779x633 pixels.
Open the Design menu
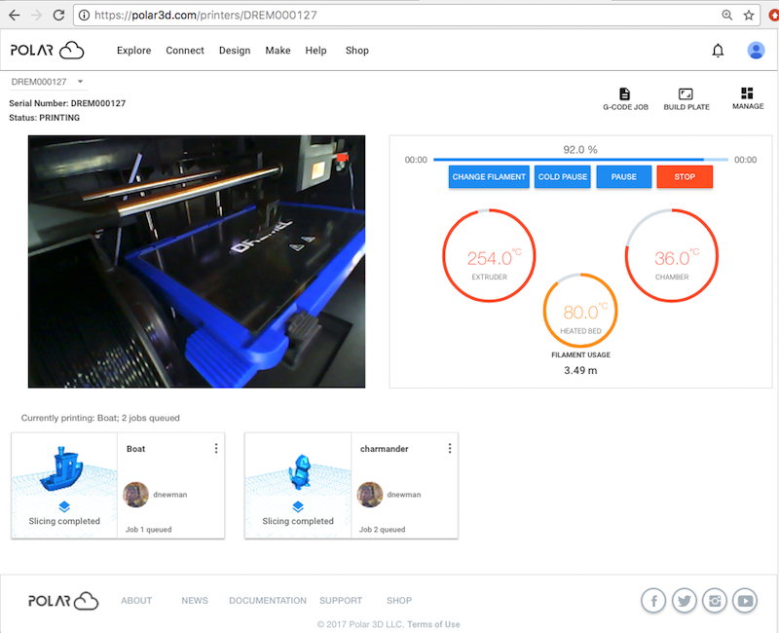(x=235, y=51)
